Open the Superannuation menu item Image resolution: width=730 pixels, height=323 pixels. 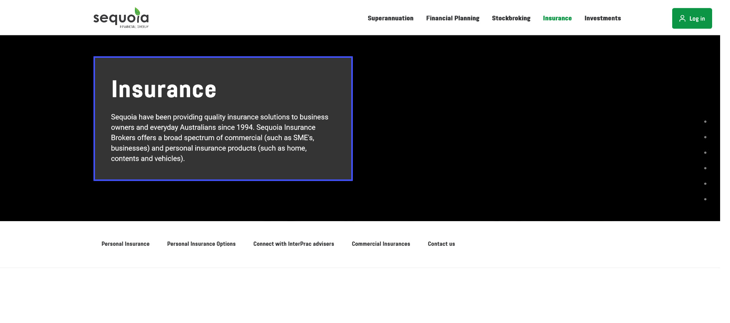(390, 18)
